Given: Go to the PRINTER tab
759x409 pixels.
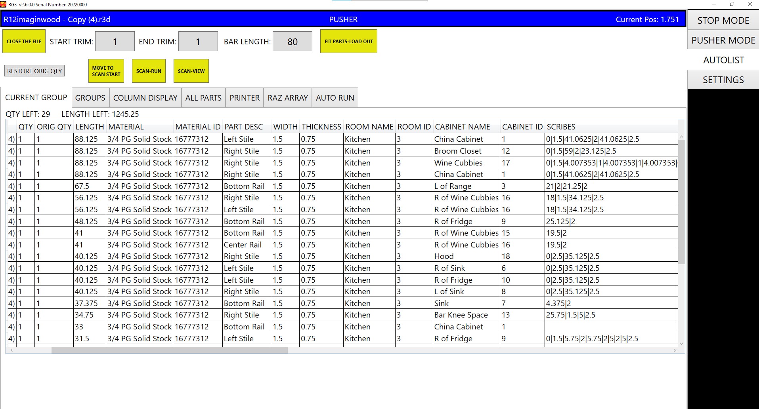Looking at the screenshot, I should [x=245, y=98].
